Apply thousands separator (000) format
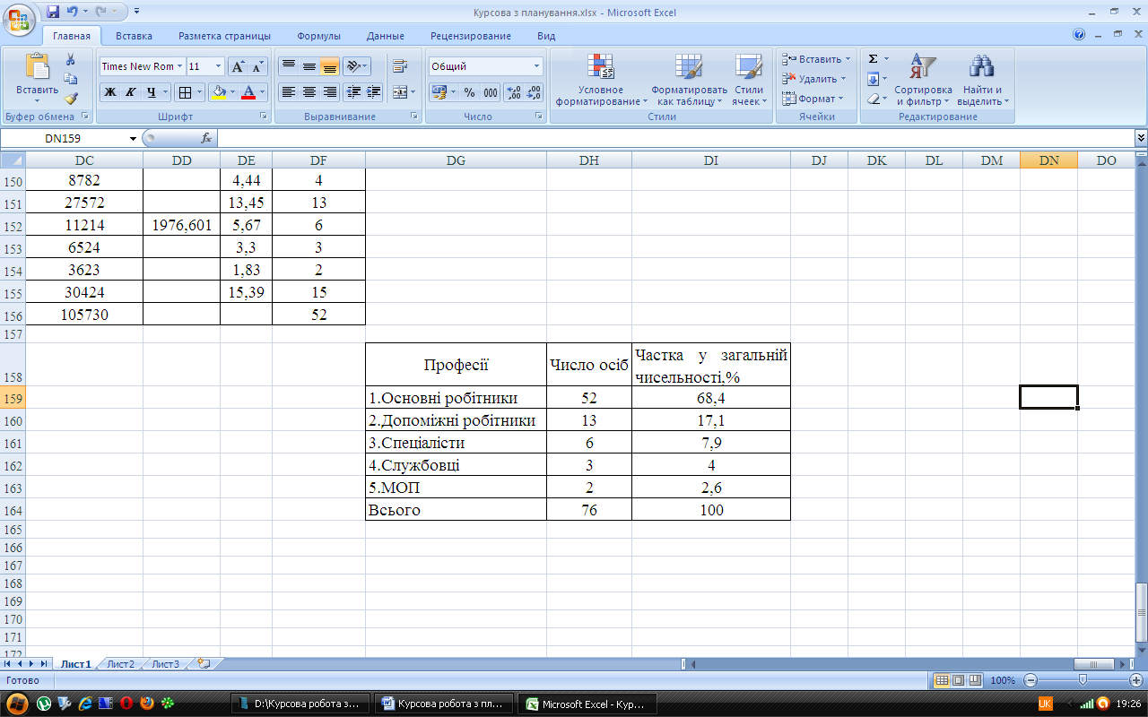Viewport: 1148px width, 717px height. click(491, 91)
